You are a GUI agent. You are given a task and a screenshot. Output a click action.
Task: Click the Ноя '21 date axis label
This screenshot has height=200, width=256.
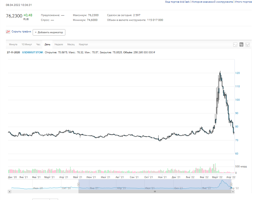[162, 177]
